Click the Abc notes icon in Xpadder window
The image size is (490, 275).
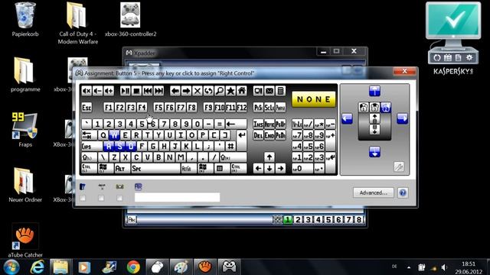pos(132,219)
